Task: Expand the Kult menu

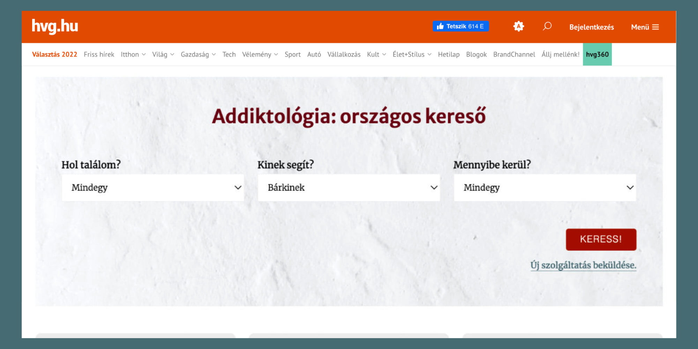Action: pos(377,54)
